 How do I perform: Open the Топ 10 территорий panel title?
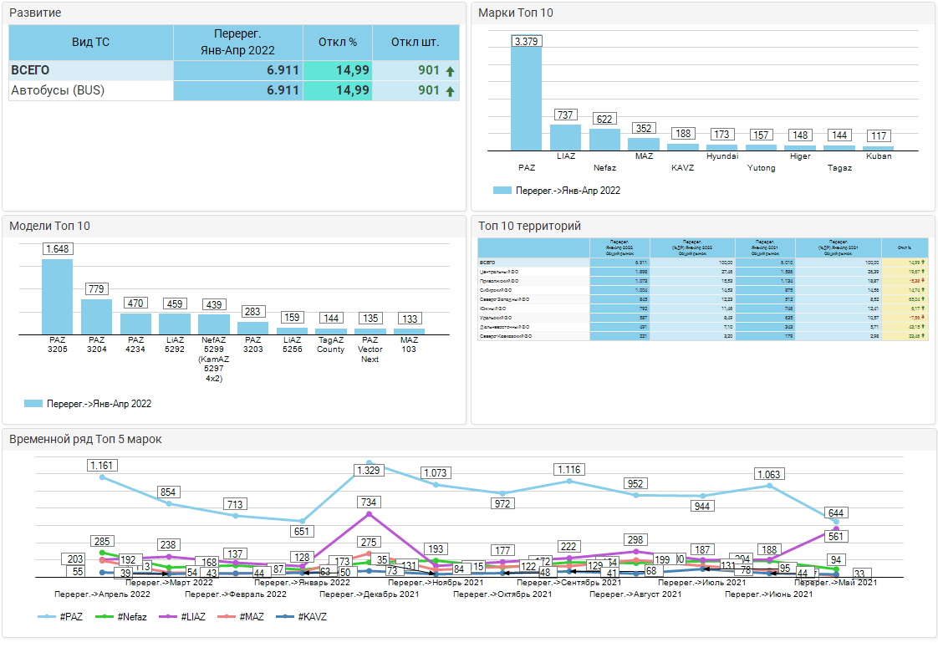[528, 226]
